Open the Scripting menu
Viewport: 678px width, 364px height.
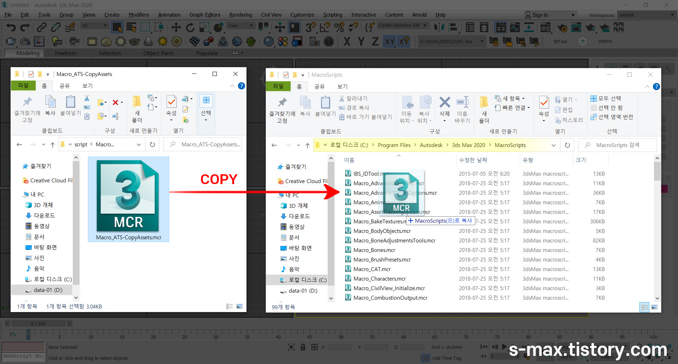(x=332, y=15)
